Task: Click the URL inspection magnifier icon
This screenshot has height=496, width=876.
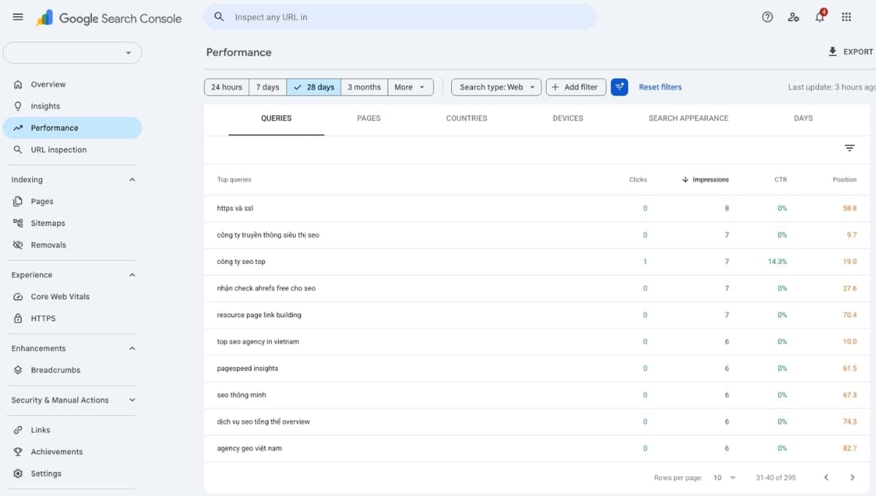Action: [18, 150]
